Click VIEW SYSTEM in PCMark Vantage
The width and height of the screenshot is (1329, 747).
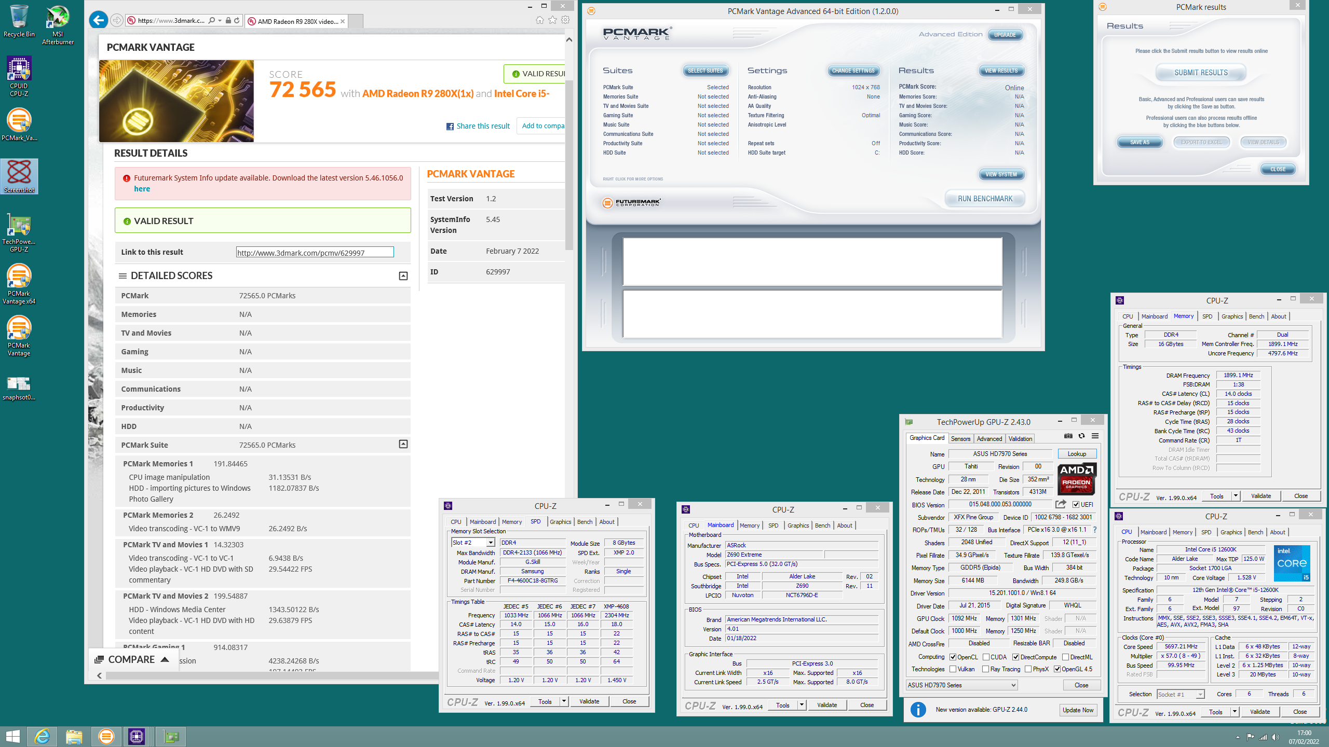(x=1001, y=174)
